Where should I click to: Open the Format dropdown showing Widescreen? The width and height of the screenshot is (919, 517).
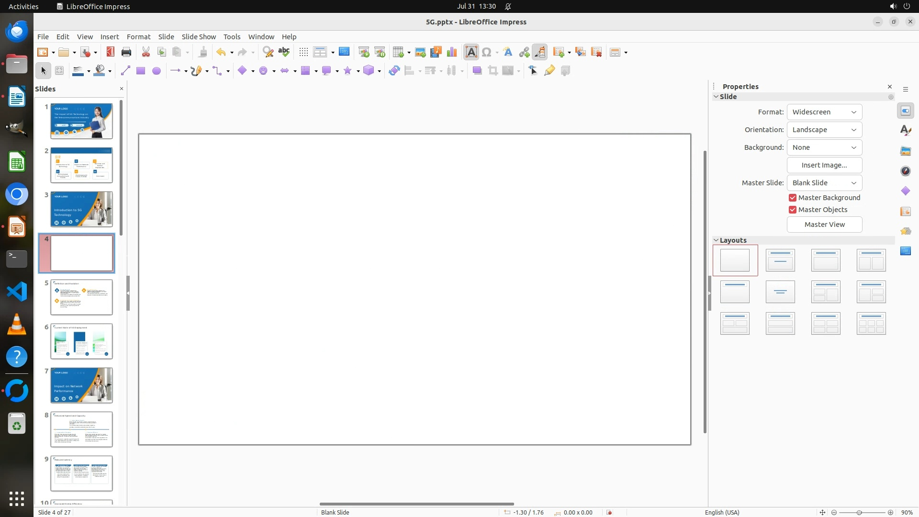(x=824, y=112)
